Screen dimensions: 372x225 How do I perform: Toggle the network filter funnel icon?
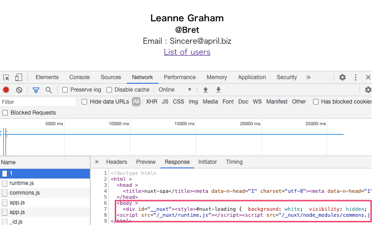[x=36, y=90]
